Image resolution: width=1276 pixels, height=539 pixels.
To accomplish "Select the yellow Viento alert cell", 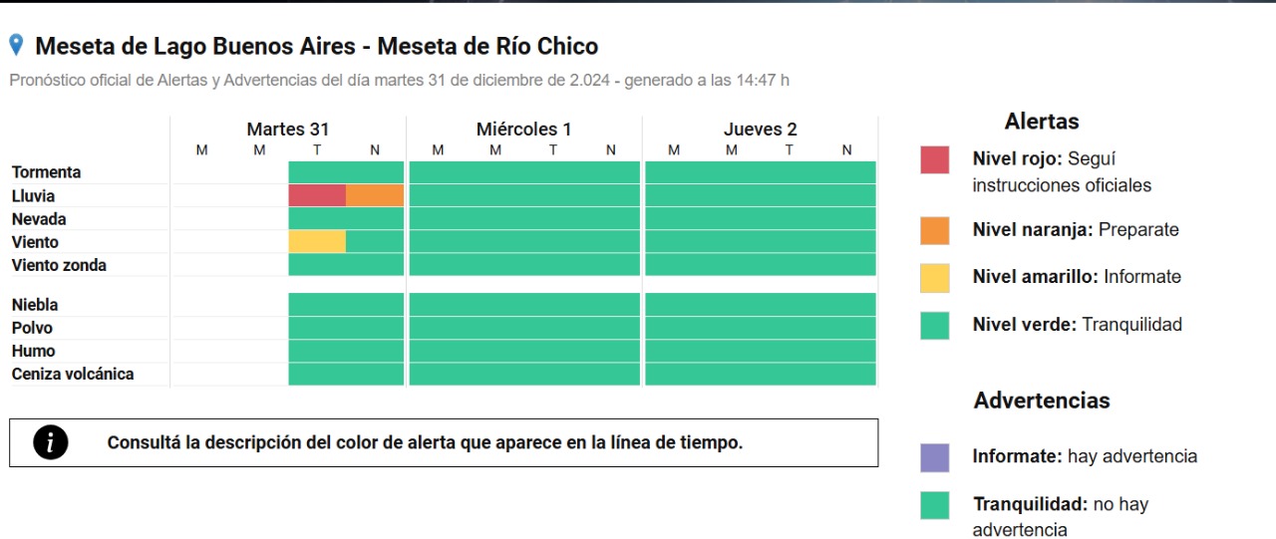I will click(317, 242).
